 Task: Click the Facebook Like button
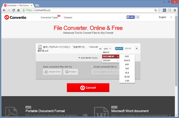(x=131, y=17)
